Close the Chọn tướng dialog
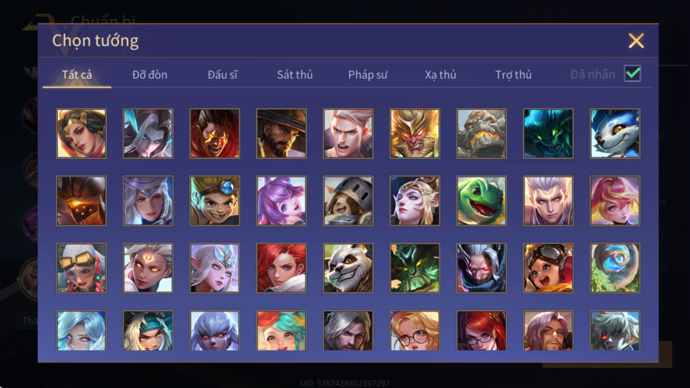 pyautogui.click(x=636, y=41)
